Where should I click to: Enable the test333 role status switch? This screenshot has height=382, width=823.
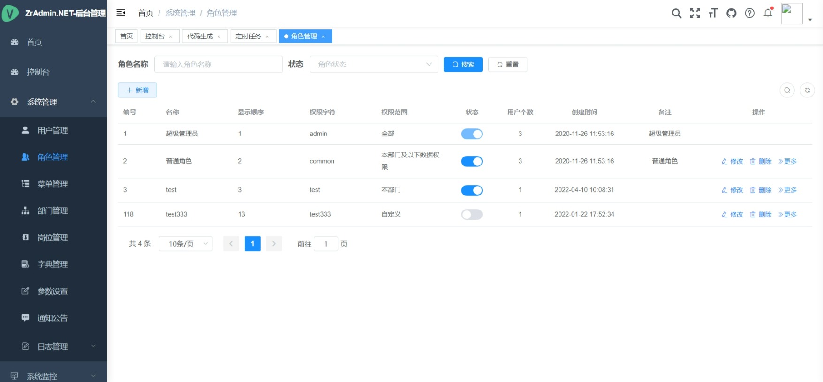point(472,215)
